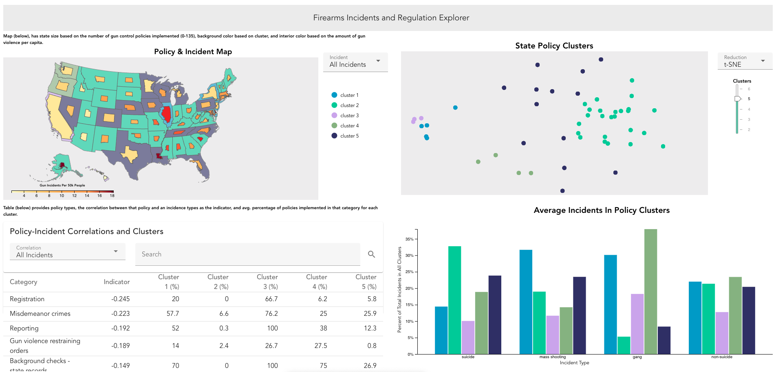Toggle cluster 5 visibility via its legend label

coord(349,136)
